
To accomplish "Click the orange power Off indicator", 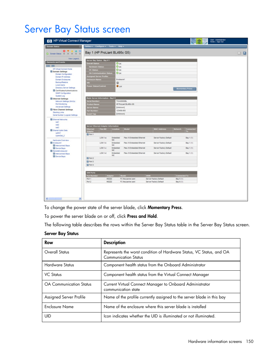I will 117,86.
